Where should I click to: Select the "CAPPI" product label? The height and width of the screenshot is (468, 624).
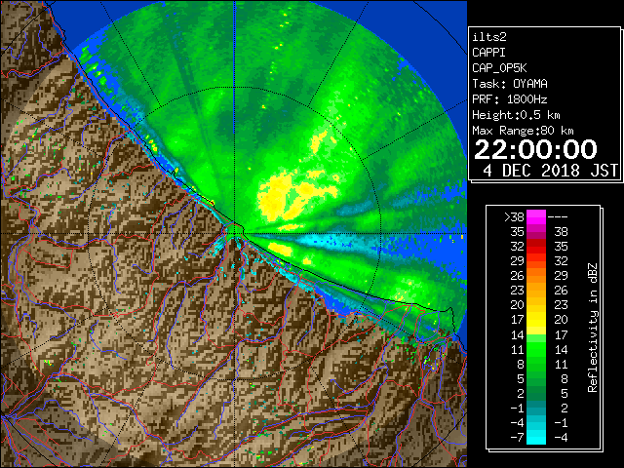(488, 53)
